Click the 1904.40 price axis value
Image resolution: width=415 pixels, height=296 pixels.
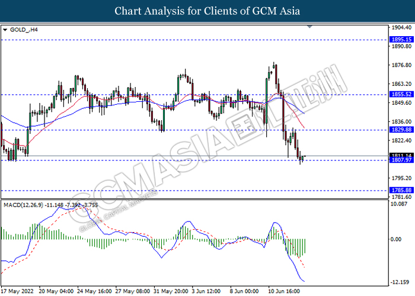coord(401,27)
